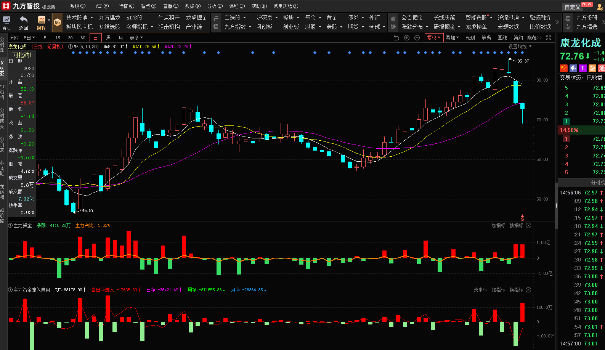Click the 九方智投 app logo
This screenshot has height=350, width=605.
pos(6,6)
